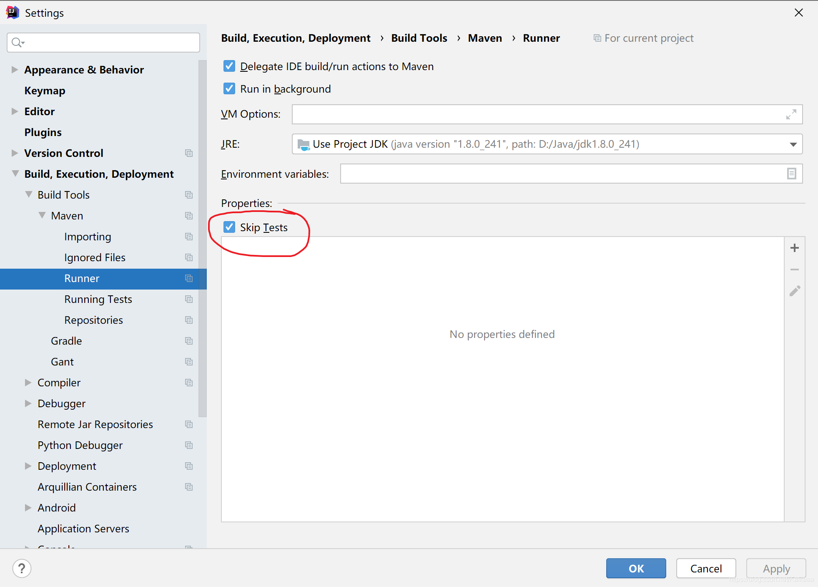This screenshot has height=587, width=818.
Task: Open the Keymap settings page
Action: 45,91
